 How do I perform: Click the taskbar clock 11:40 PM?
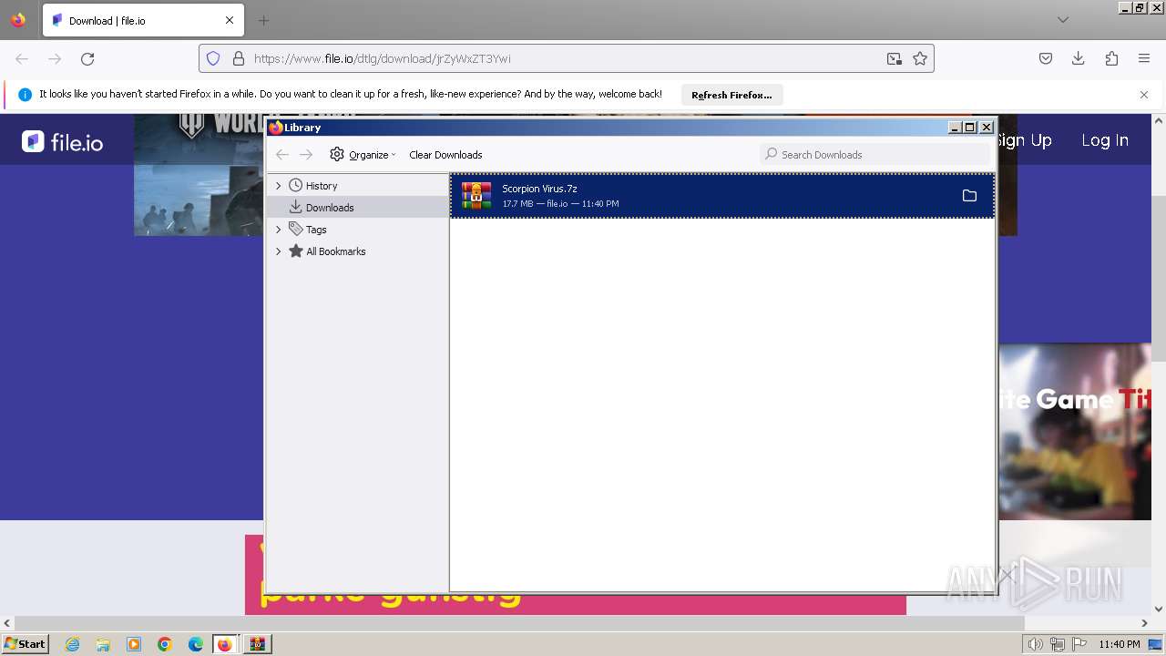coord(1119,644)
